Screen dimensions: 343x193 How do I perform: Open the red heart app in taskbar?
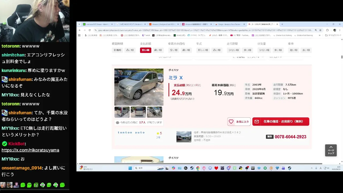point(216,168)
